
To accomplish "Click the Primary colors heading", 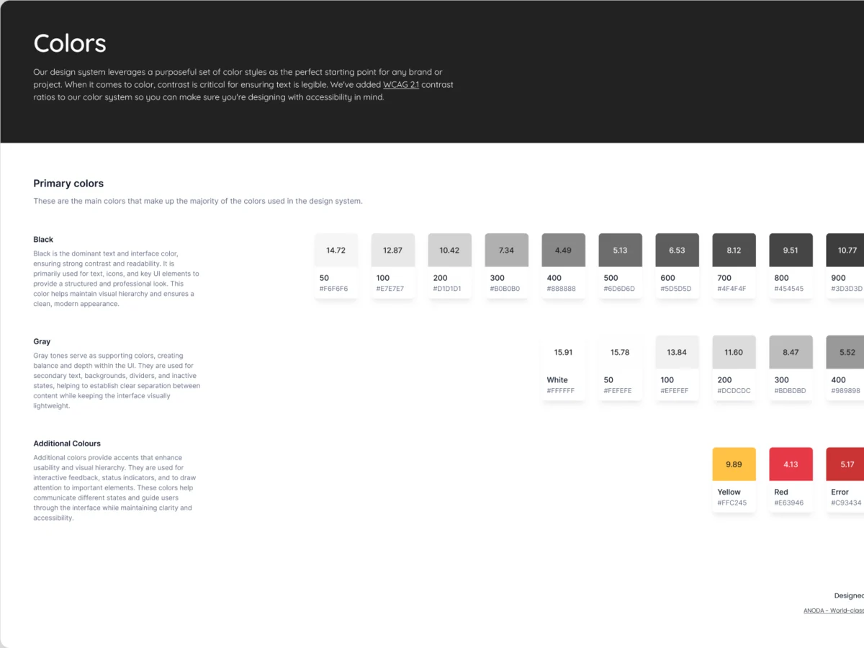I will pos(68,184).
